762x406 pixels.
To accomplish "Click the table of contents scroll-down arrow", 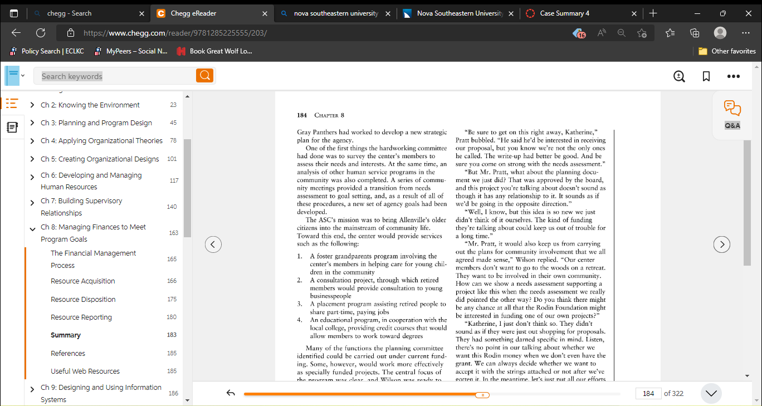I will 187,399.
